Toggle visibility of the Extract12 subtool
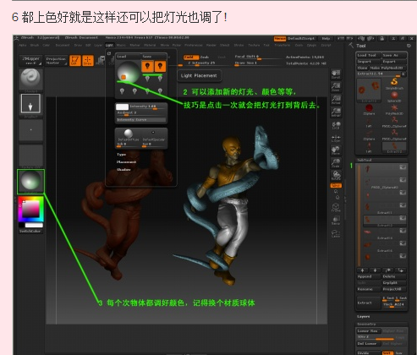 pyautogui.click(x=403, y=218)
